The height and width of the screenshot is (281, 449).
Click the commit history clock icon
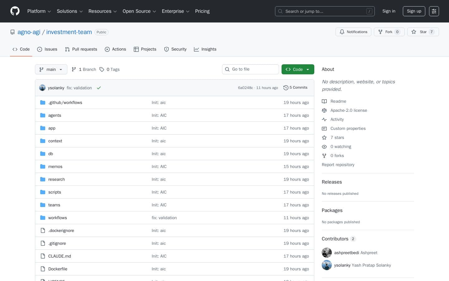coord(286,88)
